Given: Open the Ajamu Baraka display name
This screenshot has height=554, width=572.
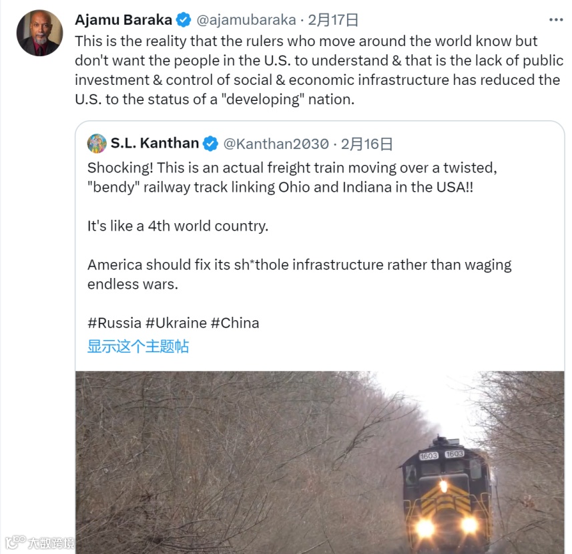Looking at the screenshot, I should click(x=123, y=20).
